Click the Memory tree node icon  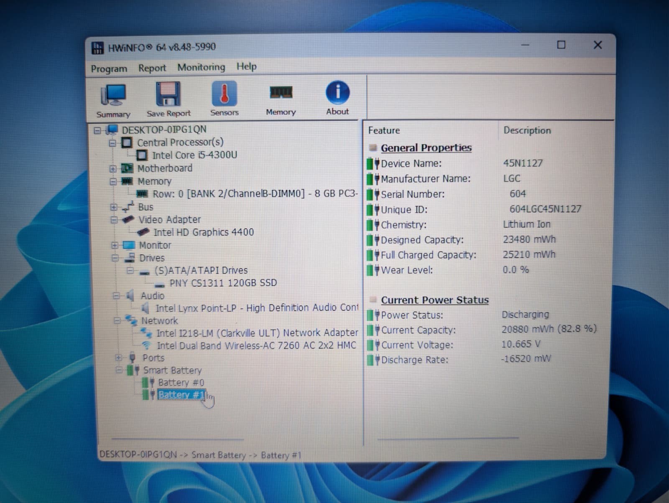(127, 181)
